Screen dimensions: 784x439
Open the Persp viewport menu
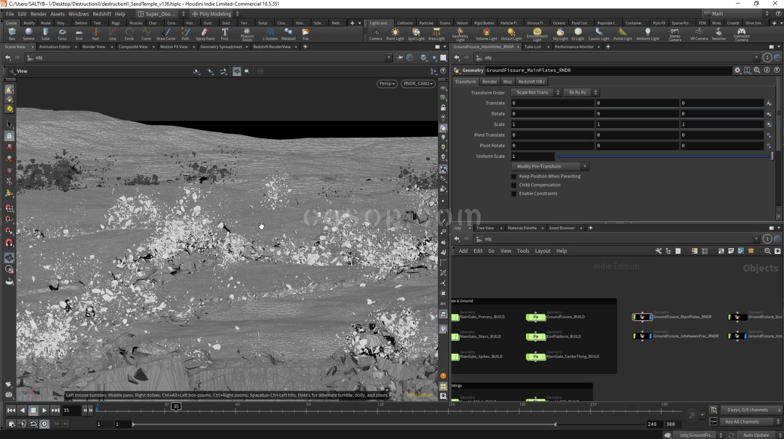(x=387, y=84)
